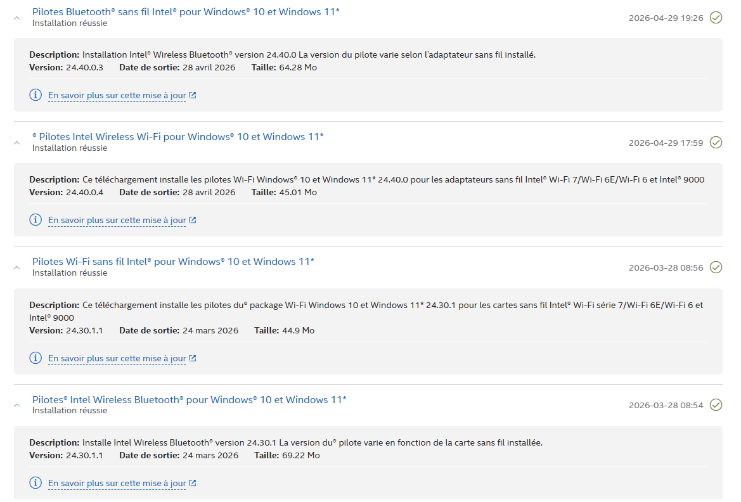Screen dimensions: 741x502
Task: Click the external-link icon for version 24.40.0.4
Action: 192,220
